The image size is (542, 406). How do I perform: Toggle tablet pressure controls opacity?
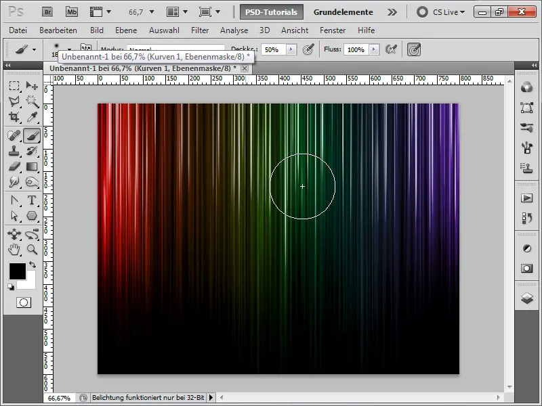[308, 49]
